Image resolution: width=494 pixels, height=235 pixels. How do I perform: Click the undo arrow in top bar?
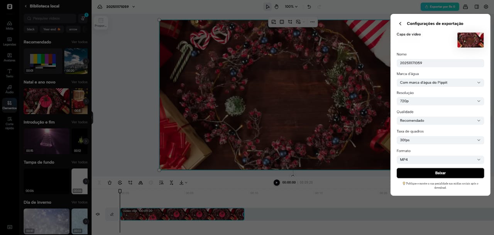(x=309, y=7)
